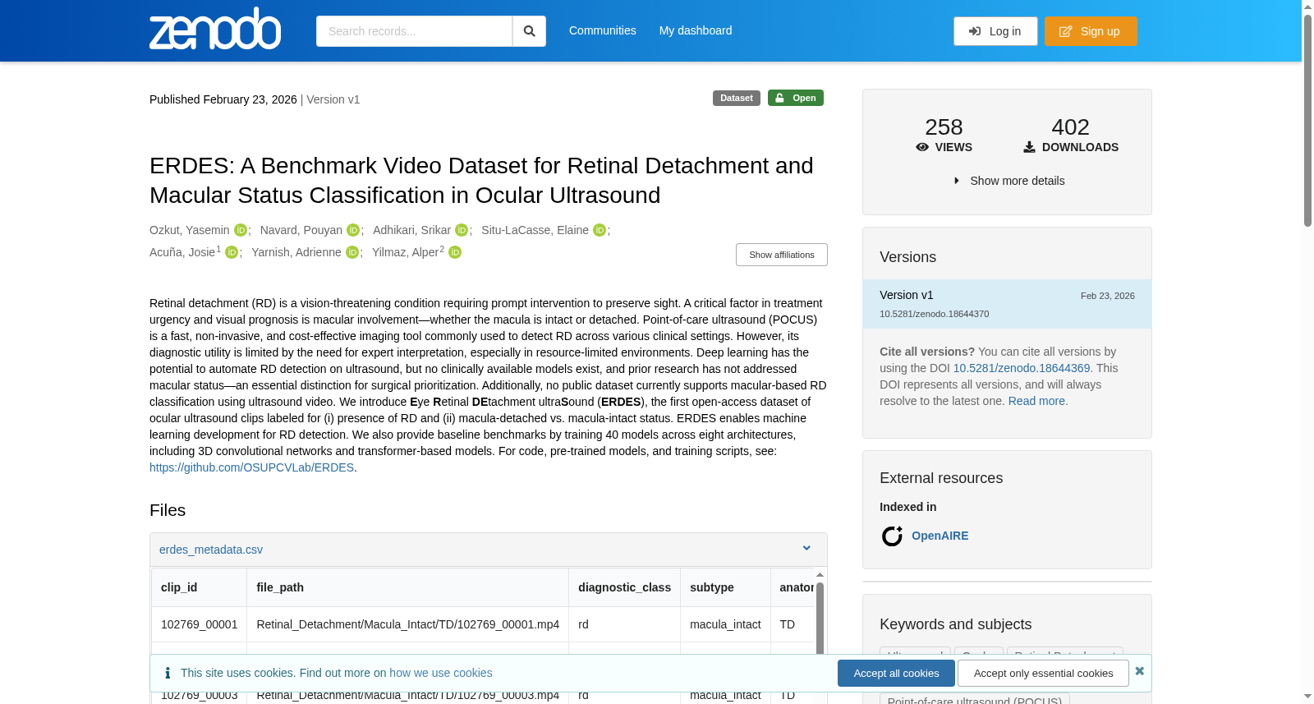Accept all cookies
1314x704 pixels.
(x=896, y=673)
